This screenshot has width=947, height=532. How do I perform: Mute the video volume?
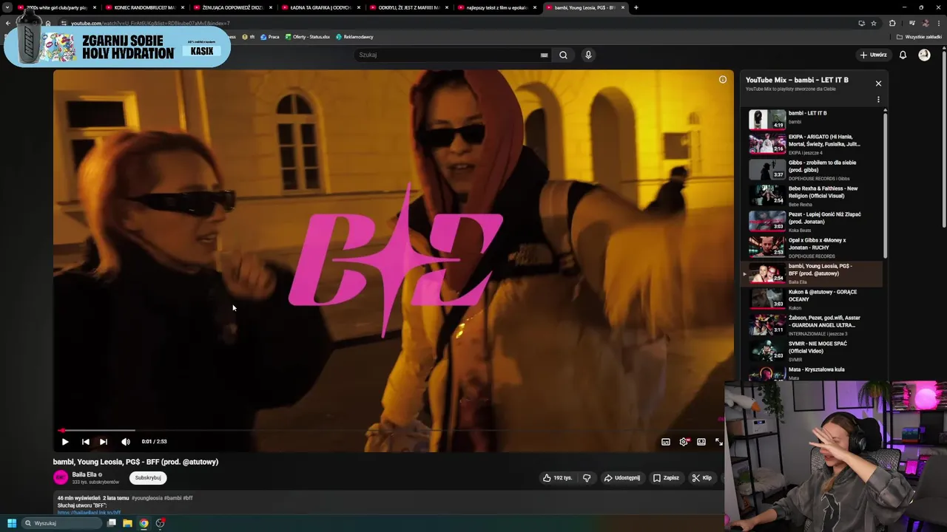pos(126,442)
